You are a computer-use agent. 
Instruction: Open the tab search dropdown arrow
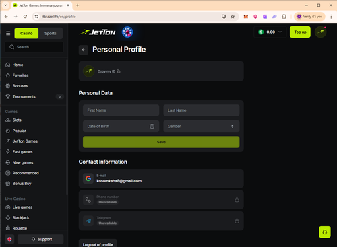click(5, 5)
